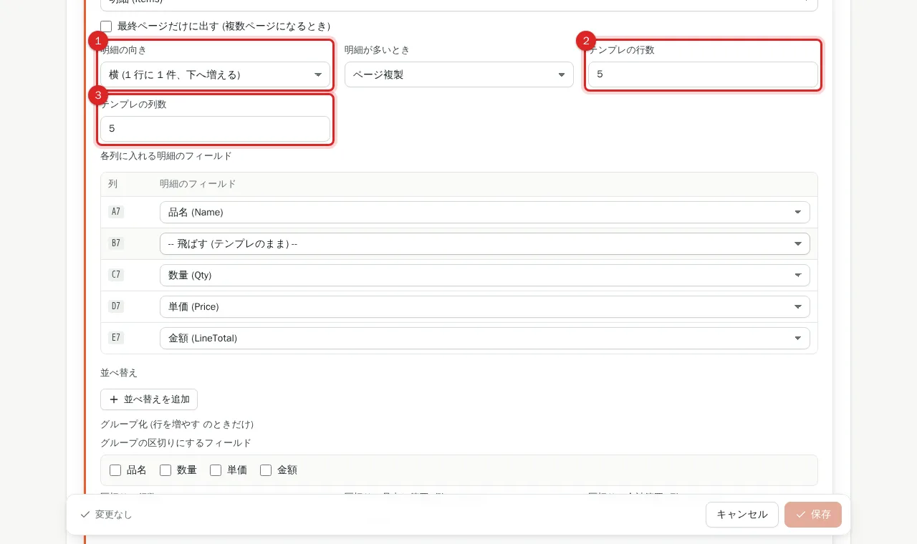Click the C7 column cell label
The height and width of the screenshot is (544, 917).
pyautogui.click(x=116, y=275)
